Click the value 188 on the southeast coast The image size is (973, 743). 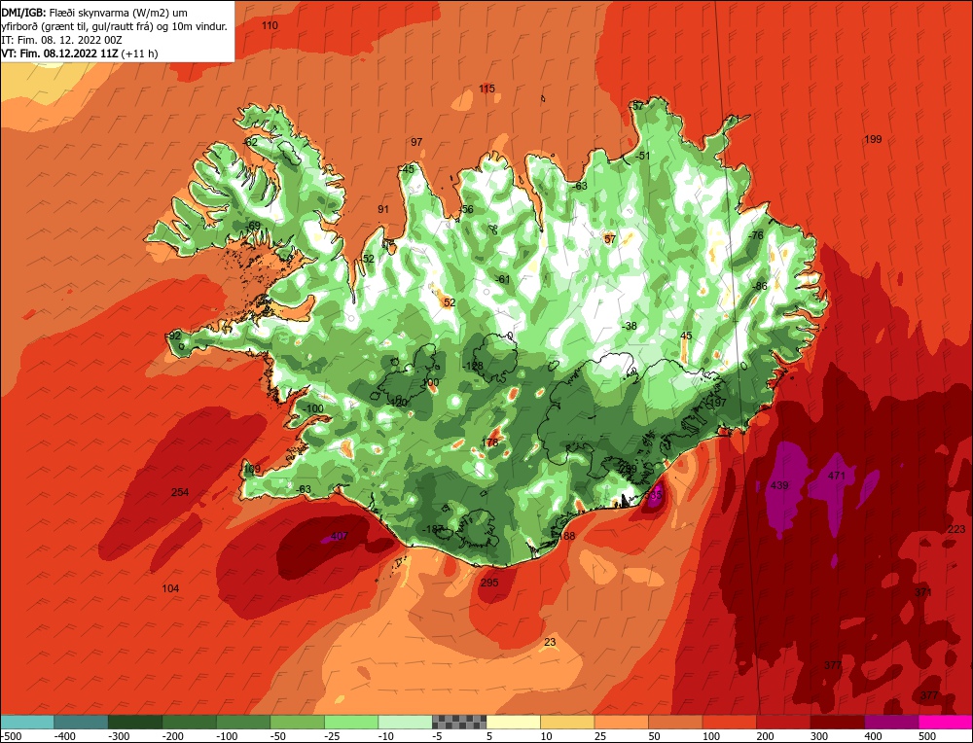(566, 536)
